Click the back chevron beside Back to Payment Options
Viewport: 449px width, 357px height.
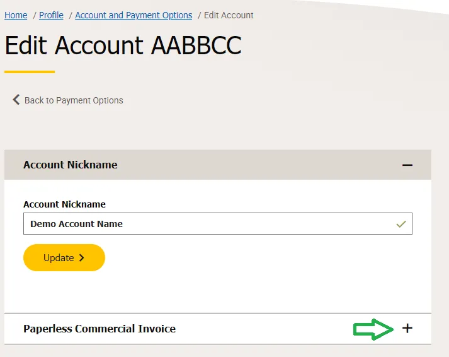16,100
